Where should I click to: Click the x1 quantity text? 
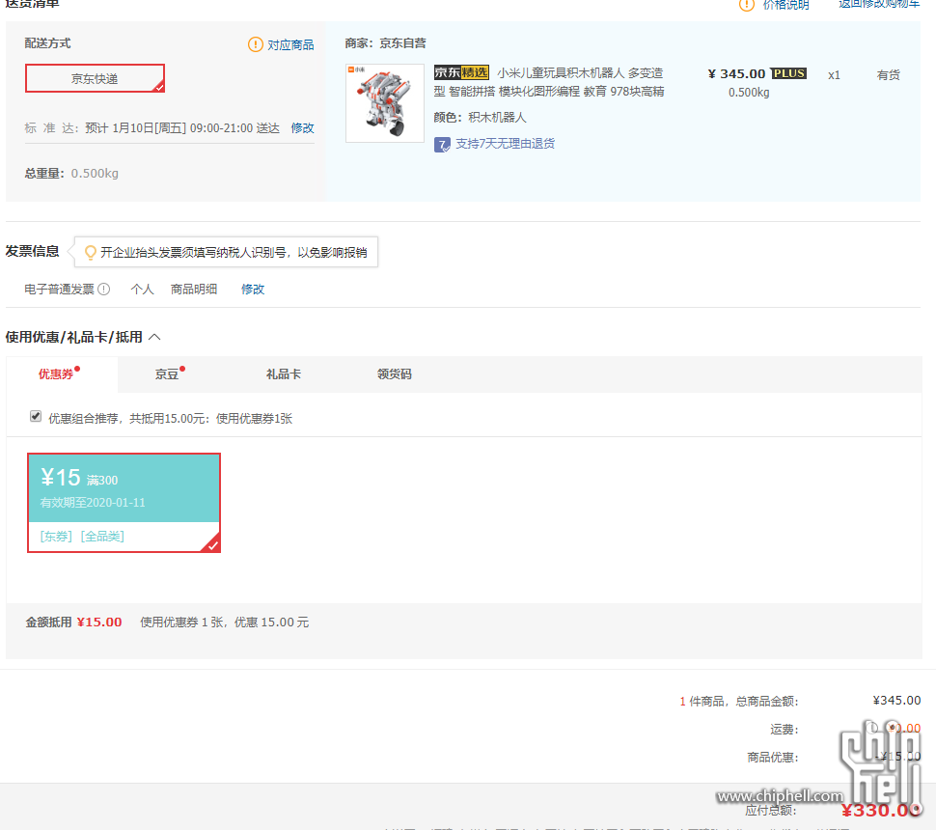pyautogui.click(x=834, y=75)
